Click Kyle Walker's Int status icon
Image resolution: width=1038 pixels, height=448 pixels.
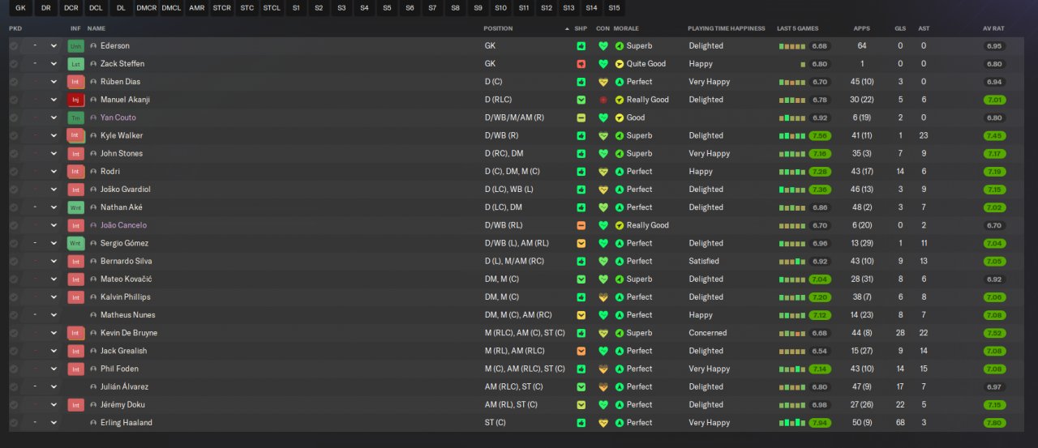tap(76, 135)
